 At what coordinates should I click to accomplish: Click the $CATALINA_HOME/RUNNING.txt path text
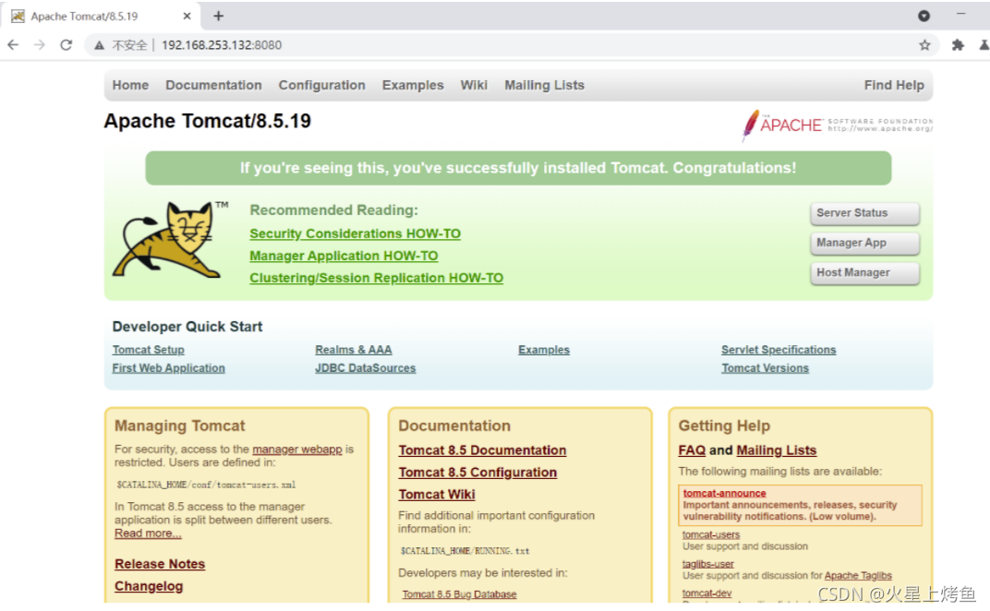(x=465, y=551)
